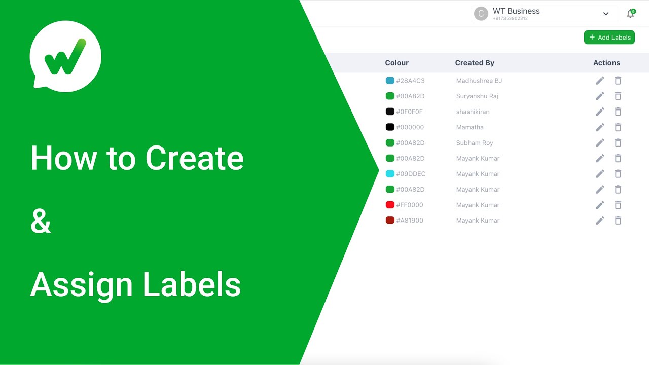Click the green swatch in Suryanshu Raj row

(390, 96)
